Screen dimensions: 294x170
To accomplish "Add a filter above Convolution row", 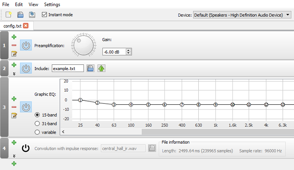I will [x=14, y=142].
